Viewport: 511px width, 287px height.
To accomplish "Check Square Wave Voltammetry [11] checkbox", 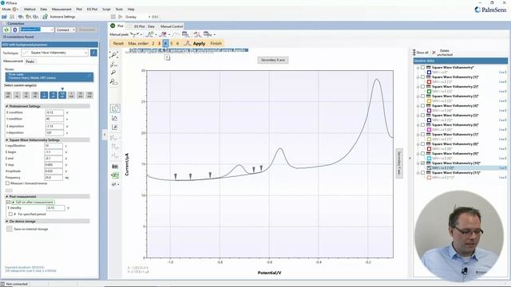I will pos(422,173).
